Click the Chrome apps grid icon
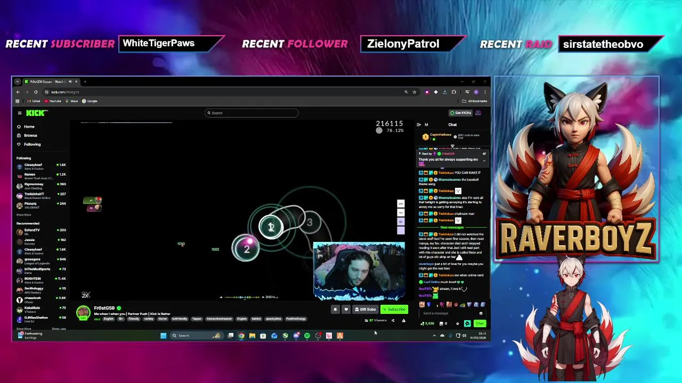 (x=18, y=101)
